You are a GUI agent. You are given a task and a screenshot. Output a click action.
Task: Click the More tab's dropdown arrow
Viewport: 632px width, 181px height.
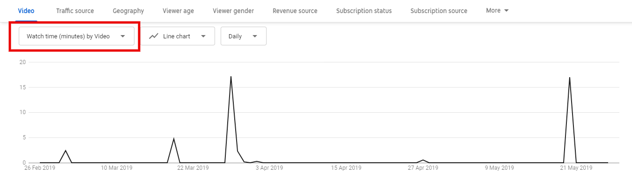pos(506,11)
